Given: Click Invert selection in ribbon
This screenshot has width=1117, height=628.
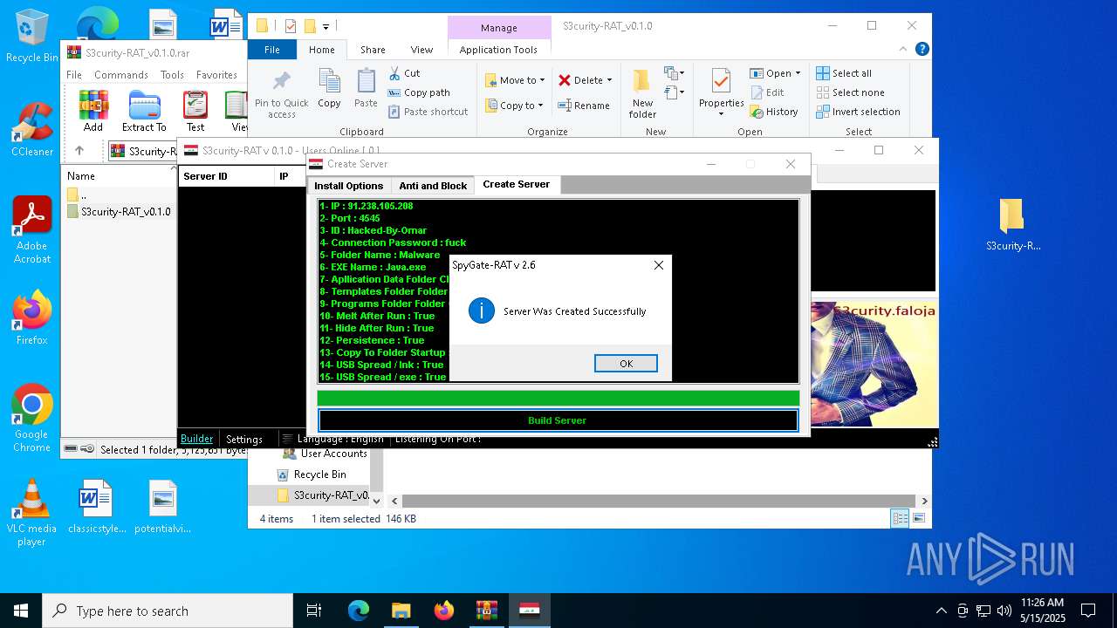Looking at the screenshot, I should (859, 112).
